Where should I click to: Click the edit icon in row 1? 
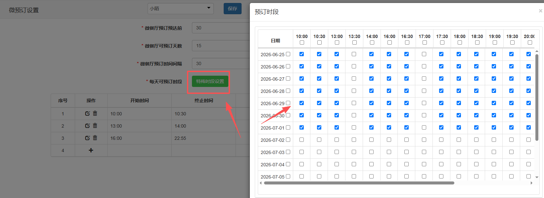(x=87, y=113)
